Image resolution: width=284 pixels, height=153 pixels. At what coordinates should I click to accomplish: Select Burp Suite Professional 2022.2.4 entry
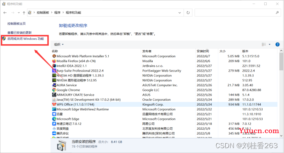80,71
